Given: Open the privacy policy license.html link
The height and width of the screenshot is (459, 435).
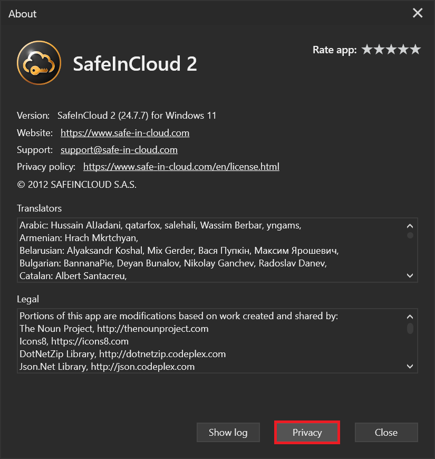Looking at the screenshot, I should click(181, 167).
